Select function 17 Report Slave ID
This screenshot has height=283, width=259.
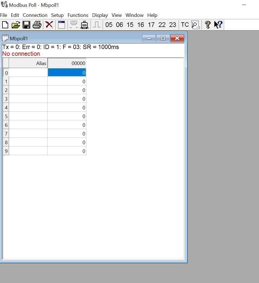151,24
